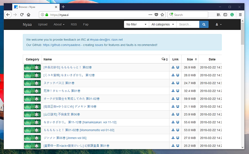This screenshot has height=154, width=249.
Task: Click the Link column header
Action: (x=175, y=59)
